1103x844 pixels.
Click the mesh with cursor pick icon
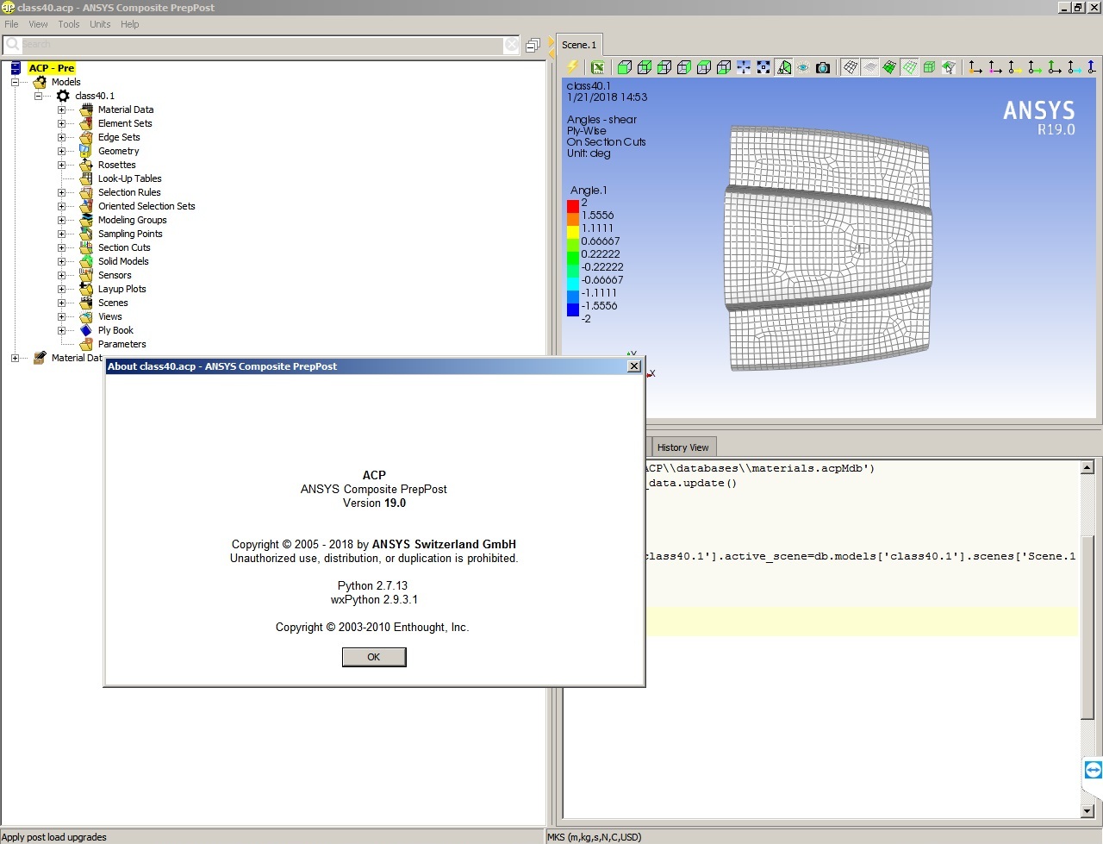pyautogui.click(x=949, y=67)
